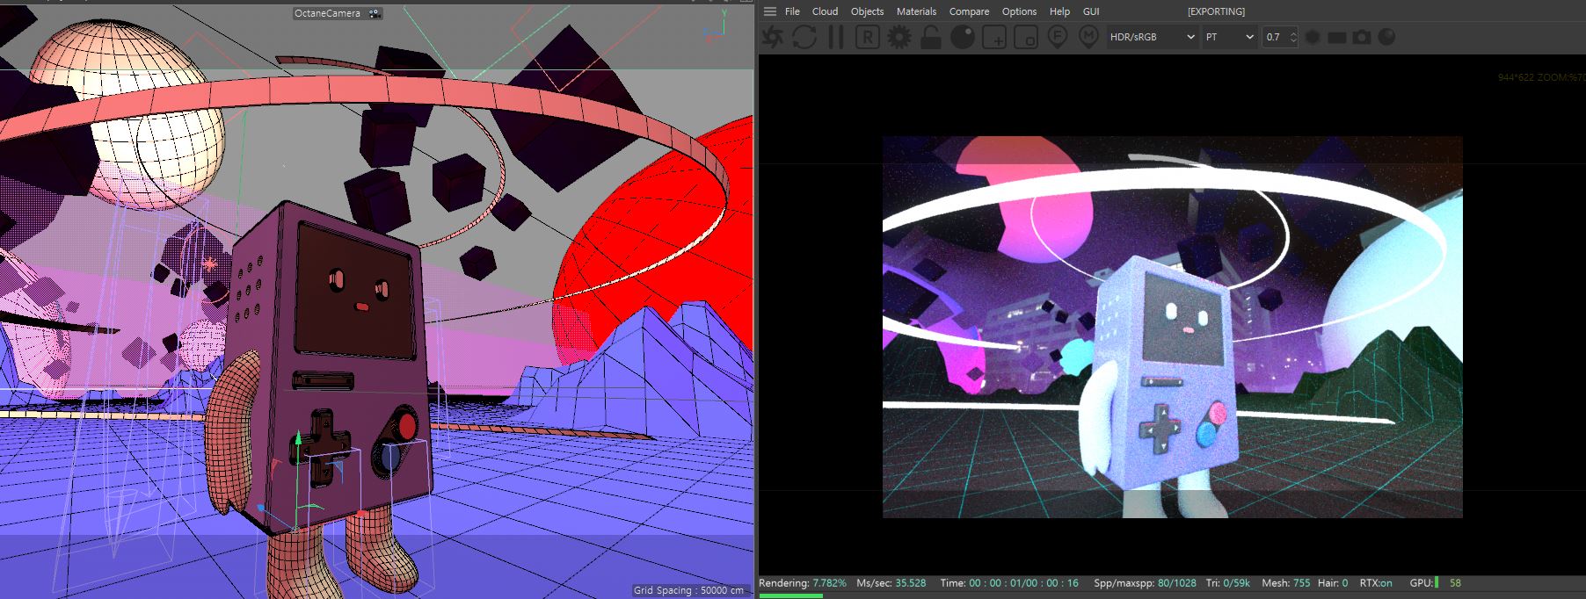This screenshot has height=599, width=1586.
Task: Open the hamburger menu in Live Viewer
Action: point(770,11)
